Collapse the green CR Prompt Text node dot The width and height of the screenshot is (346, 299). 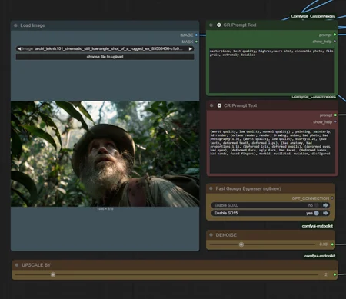click(211, 25)
